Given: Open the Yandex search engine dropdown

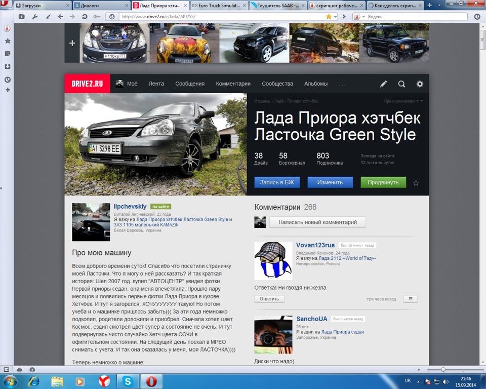Looking at the screenshot, I should pos(359,16).
